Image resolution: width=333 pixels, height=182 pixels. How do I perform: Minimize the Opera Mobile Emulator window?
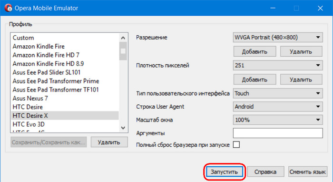[x=273, y=8]
